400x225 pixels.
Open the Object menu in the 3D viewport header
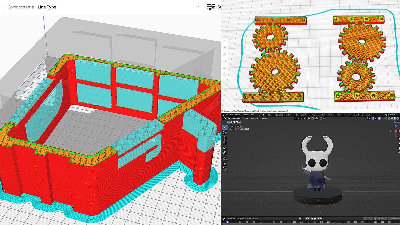click(265, 118)
